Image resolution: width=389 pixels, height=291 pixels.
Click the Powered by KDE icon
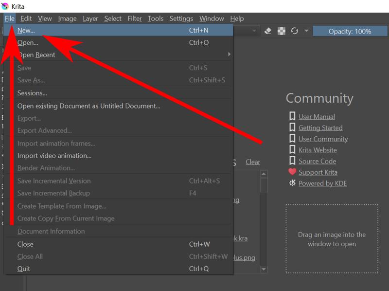(291, 183)
